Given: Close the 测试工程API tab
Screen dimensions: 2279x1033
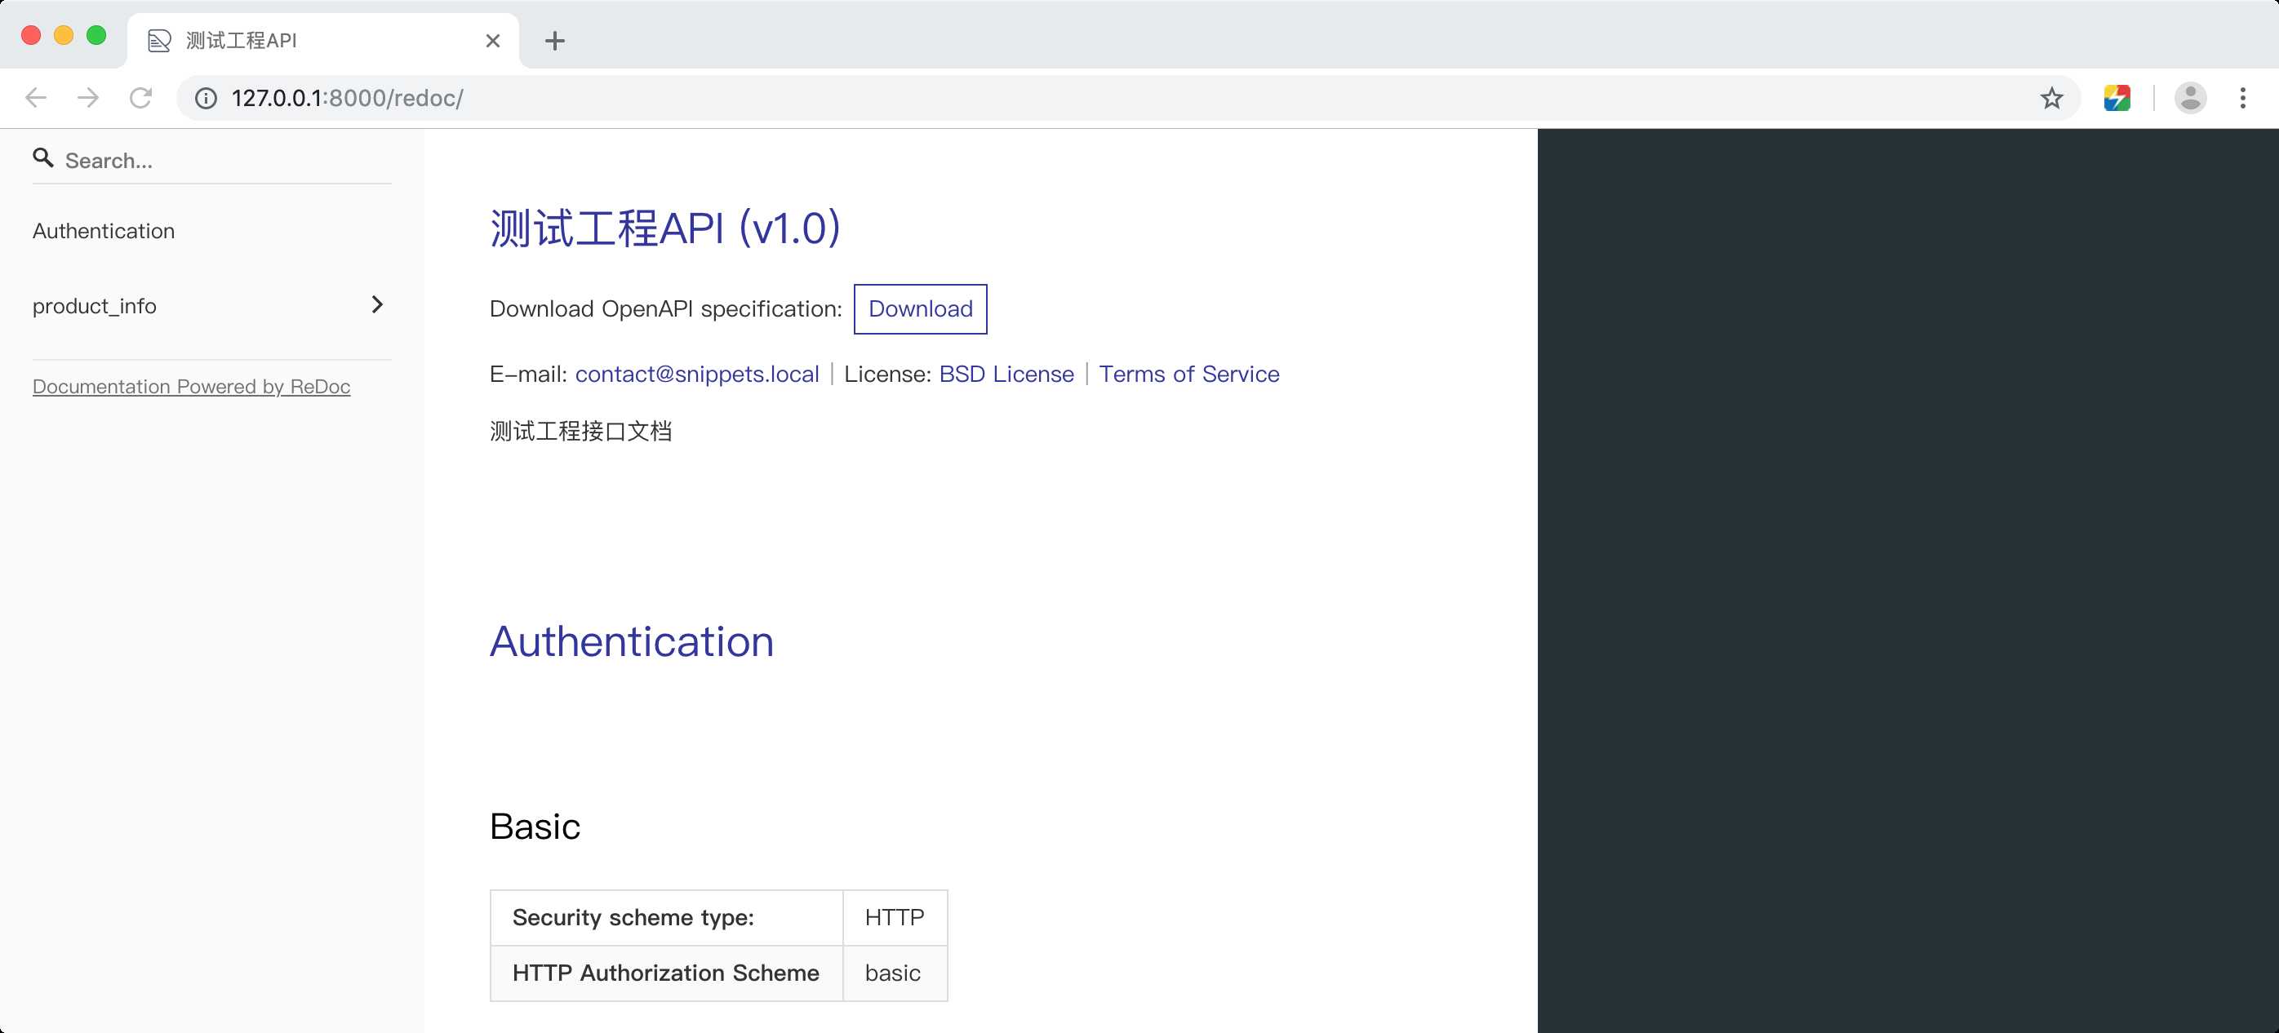Looking at the screenshot, I should [493, 41].
